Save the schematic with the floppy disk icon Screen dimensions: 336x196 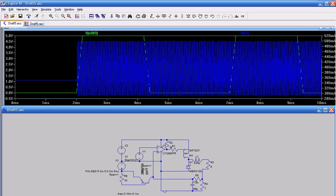coord(20,16)
